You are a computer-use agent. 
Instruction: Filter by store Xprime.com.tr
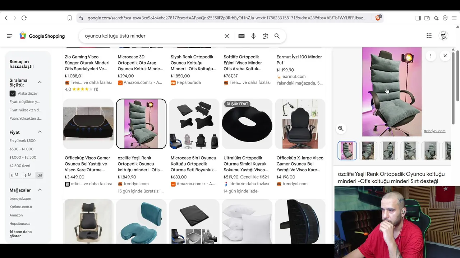coord(21,207)
